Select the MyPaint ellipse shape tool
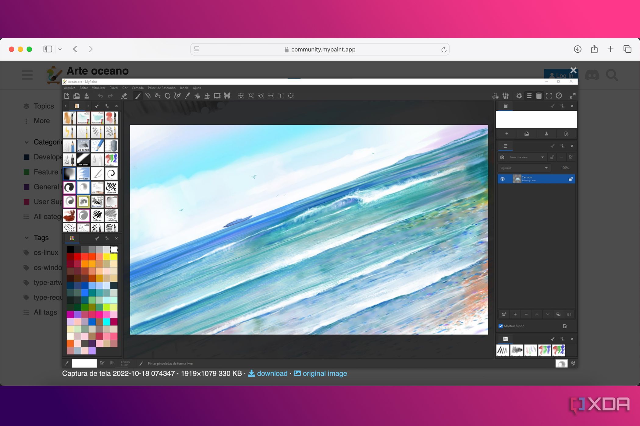The image size is (640, 426). (x=167, y=96)
